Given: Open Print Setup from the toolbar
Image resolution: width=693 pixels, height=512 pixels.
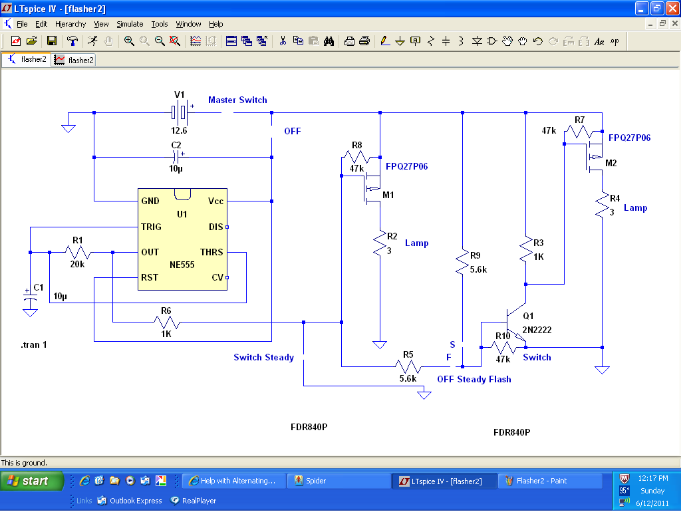Looking at the screenshot, I should (349, 41).
